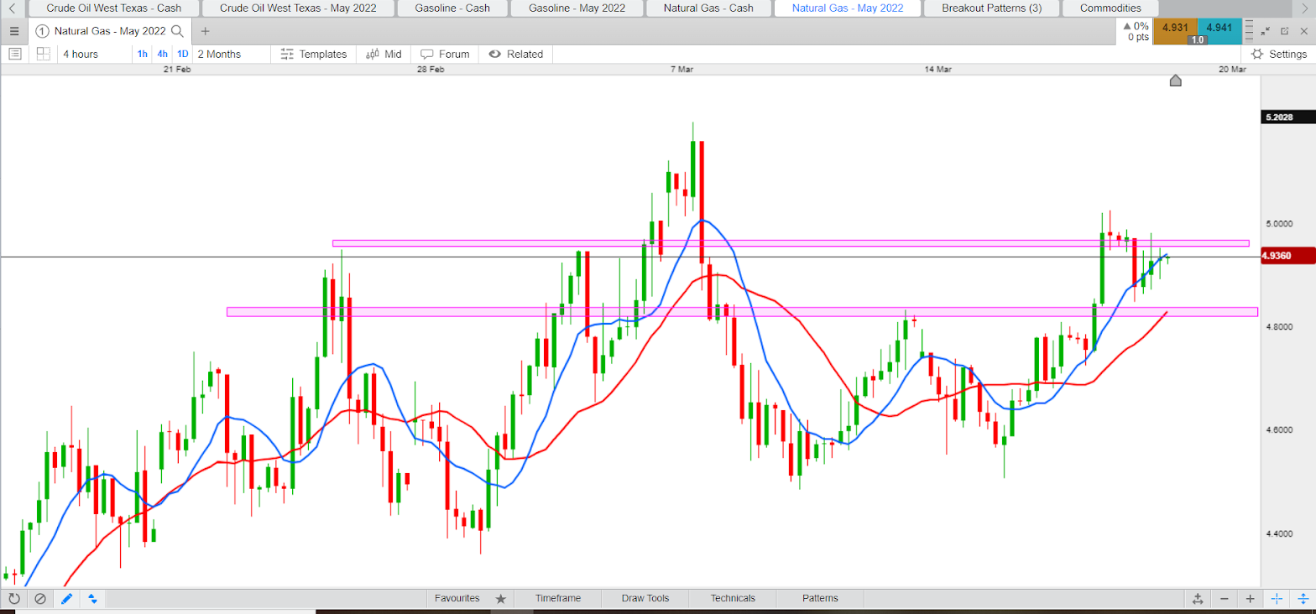Open the Technicals menu

[x=733, y=599]
